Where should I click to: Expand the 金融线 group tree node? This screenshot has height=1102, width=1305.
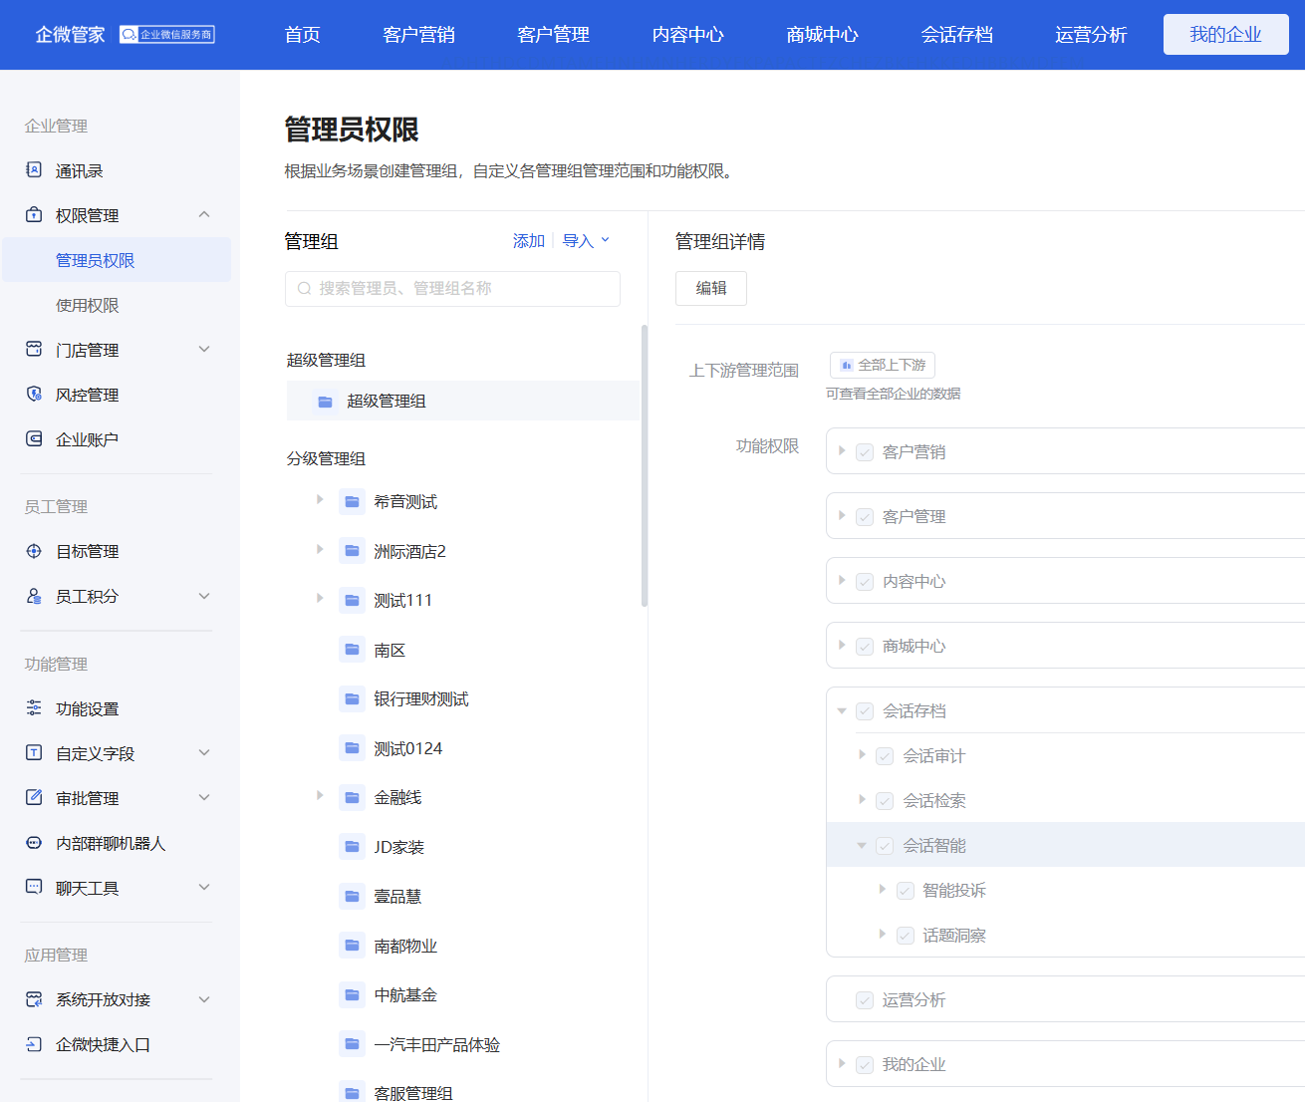tap(320, 795)
